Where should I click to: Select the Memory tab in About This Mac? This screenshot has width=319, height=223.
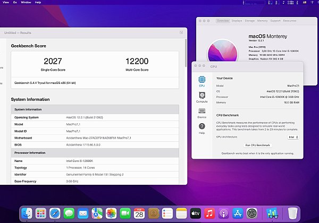pyautogui.click(x=263, y=21)
